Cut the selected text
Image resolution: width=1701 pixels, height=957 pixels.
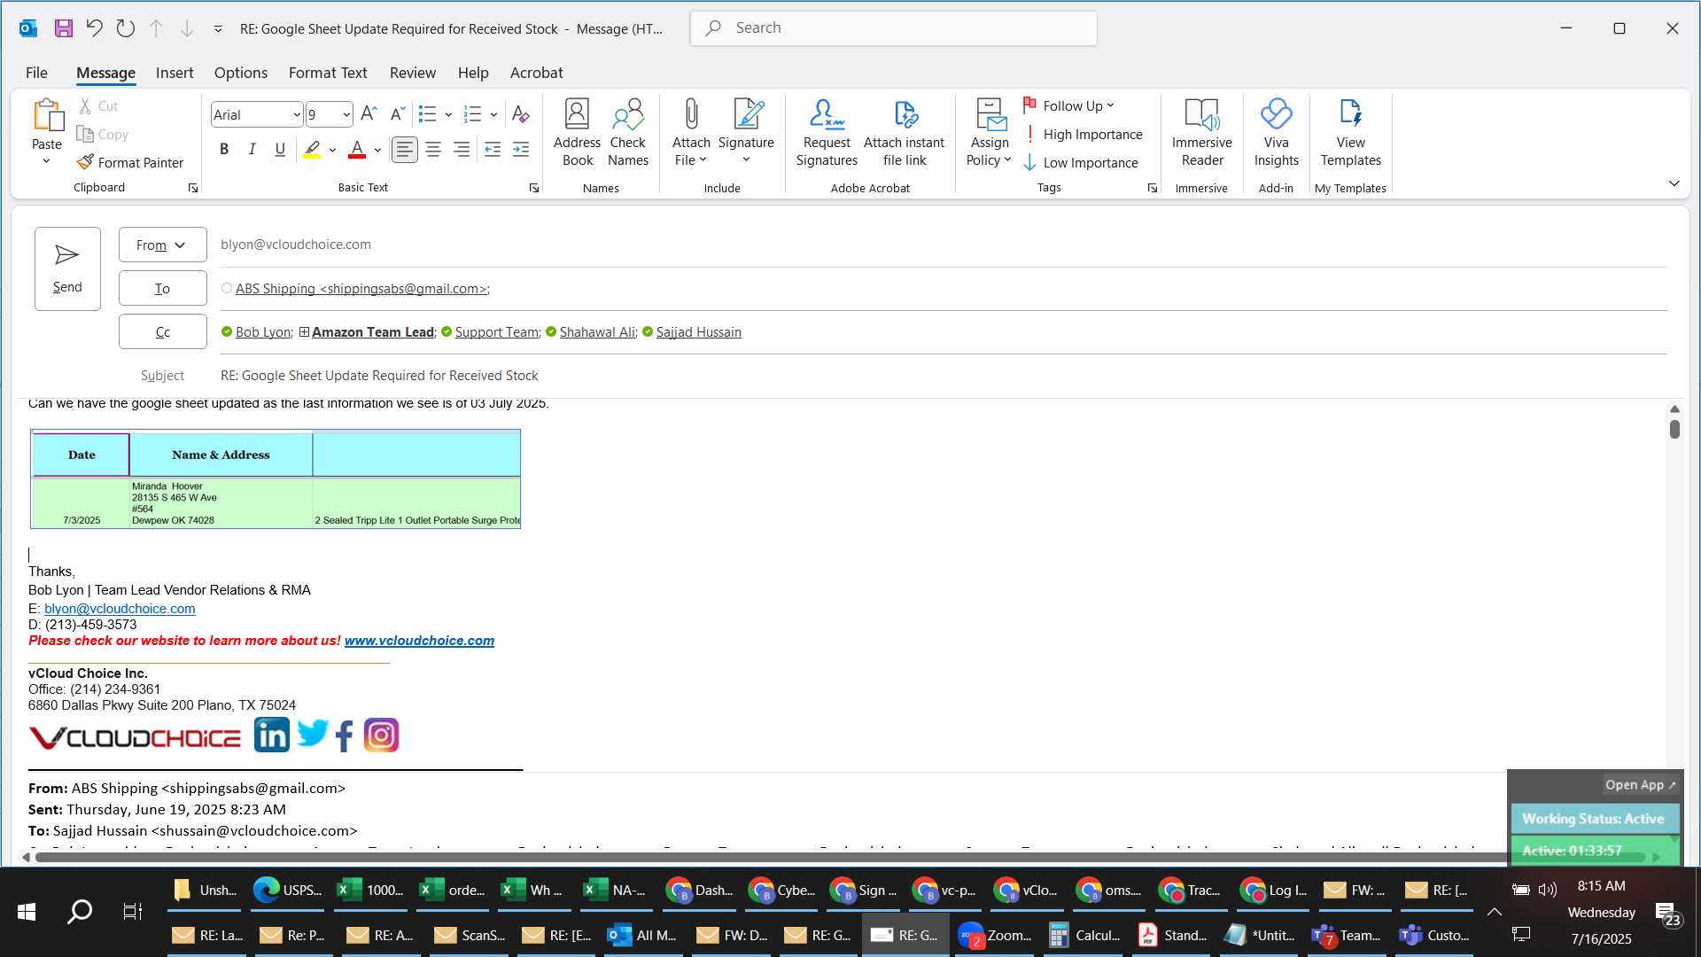click(97, 105)
